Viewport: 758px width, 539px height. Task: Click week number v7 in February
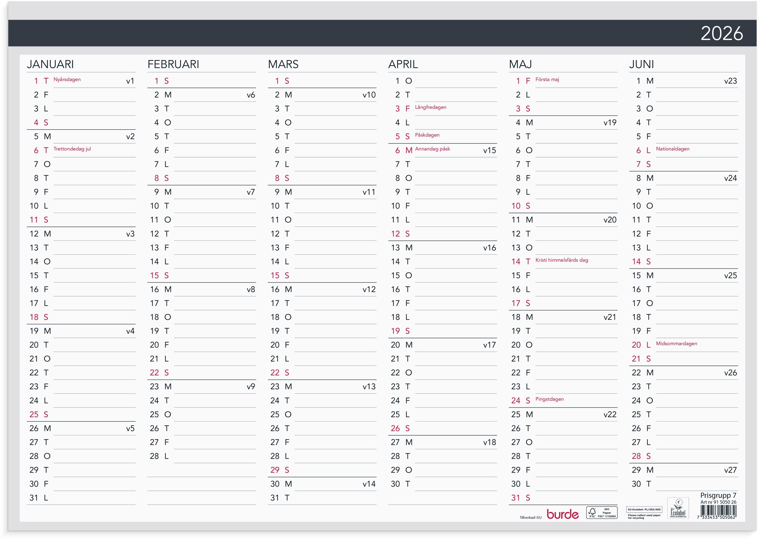pos(250,192)
